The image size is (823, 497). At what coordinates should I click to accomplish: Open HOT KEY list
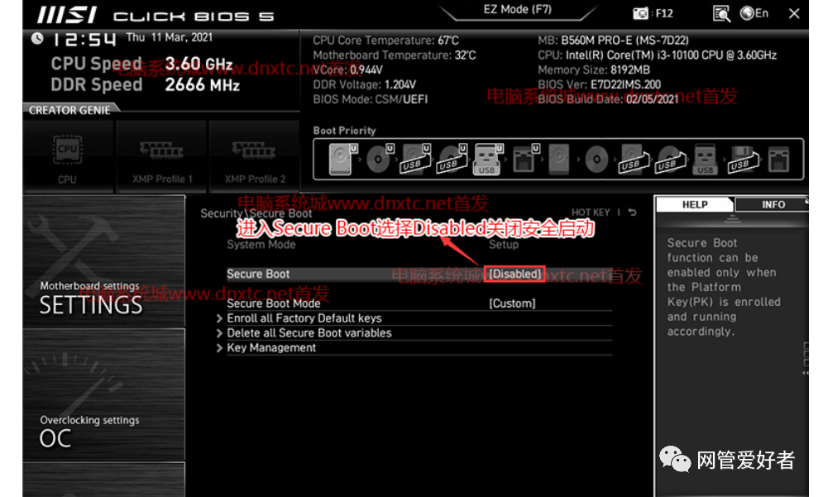[x=591, y=212]
